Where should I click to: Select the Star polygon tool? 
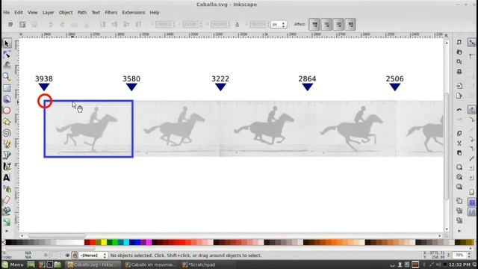click(x=7, y=122)
